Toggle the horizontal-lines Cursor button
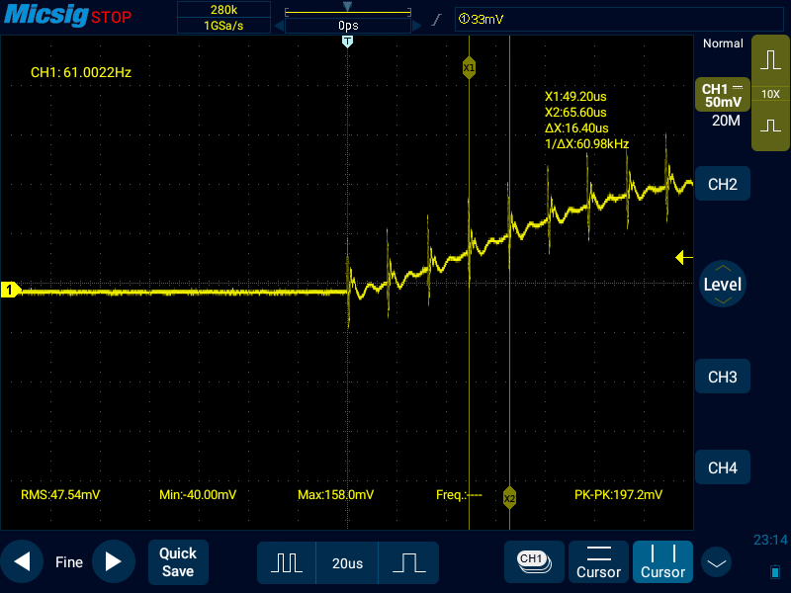 click(599, 561)
